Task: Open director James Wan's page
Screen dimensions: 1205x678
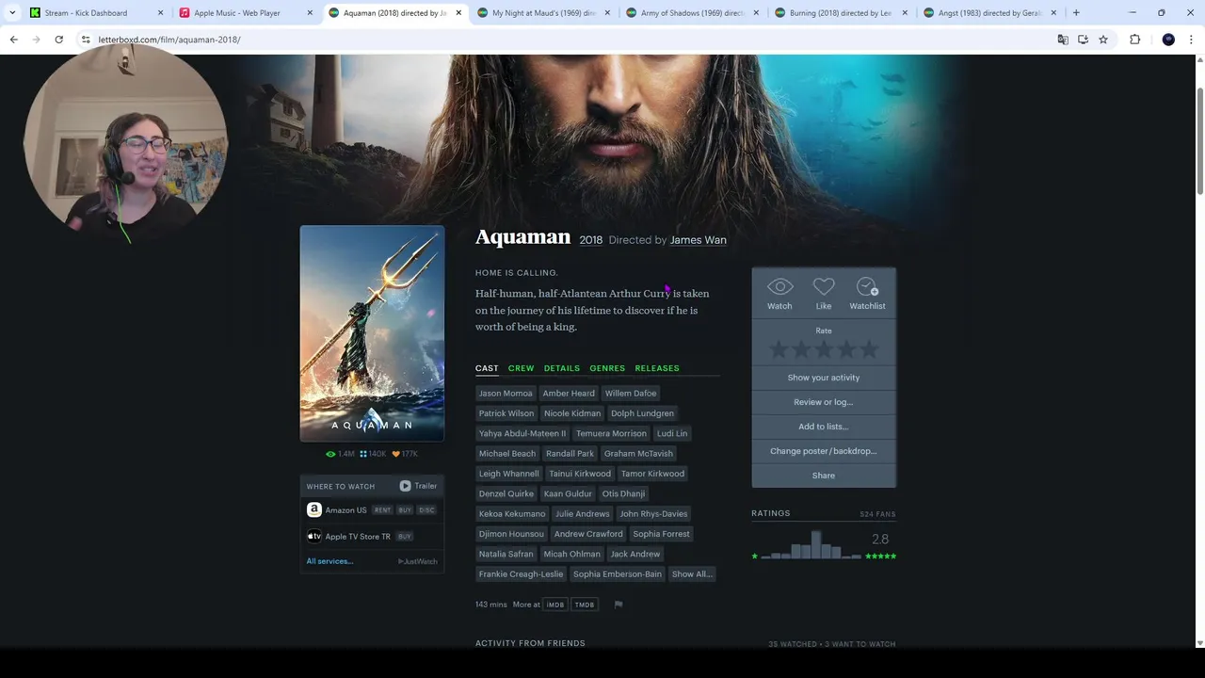Action: coord(698,240)
